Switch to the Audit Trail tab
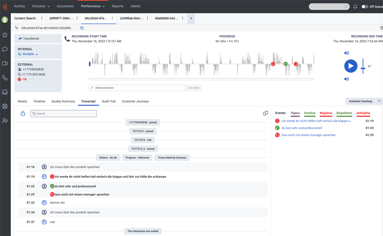This screenshot has width=383, height=236. (x=109, y=101)
